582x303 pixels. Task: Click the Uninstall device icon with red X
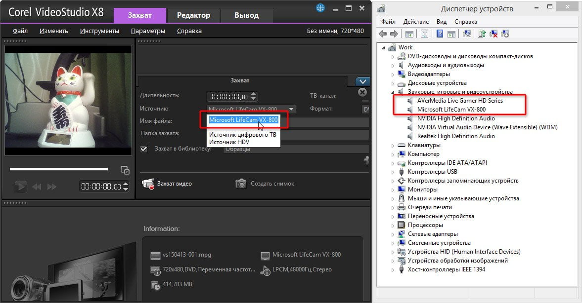click(493, 34)
